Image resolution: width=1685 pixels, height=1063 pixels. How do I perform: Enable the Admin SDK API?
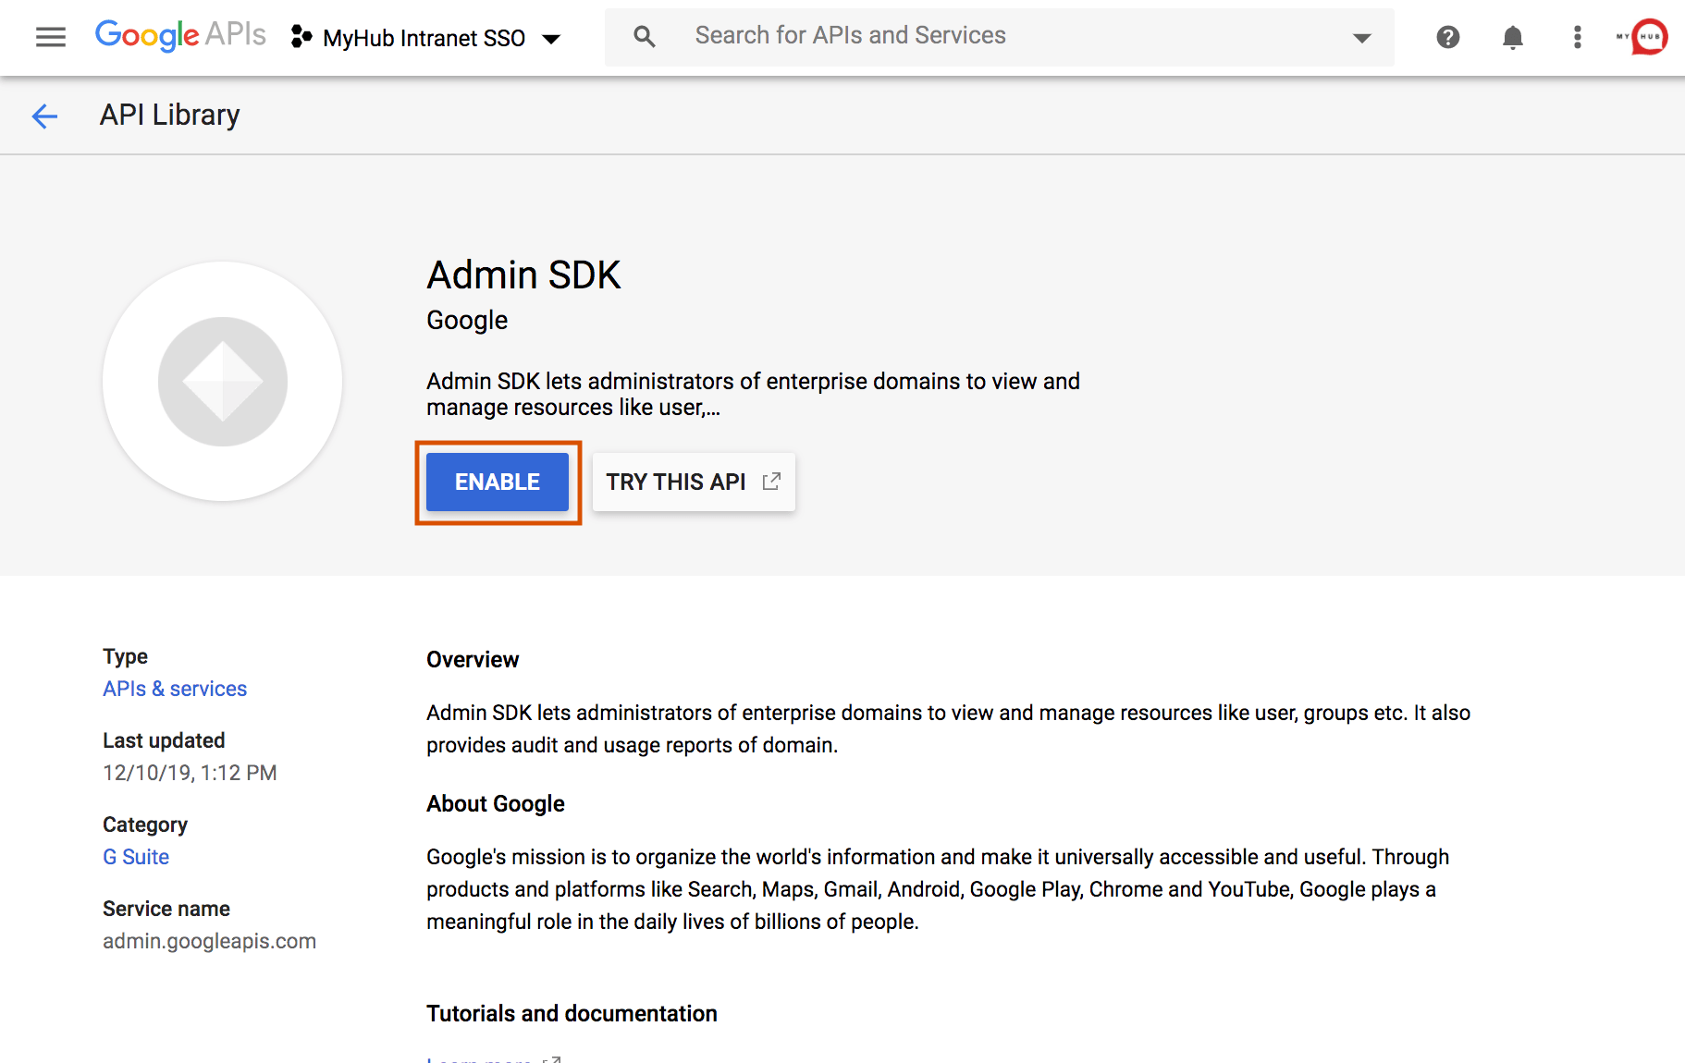[x=498, y=482]
